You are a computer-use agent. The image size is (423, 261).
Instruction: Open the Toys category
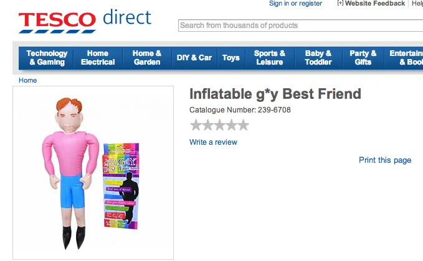(x=231, y=58)
